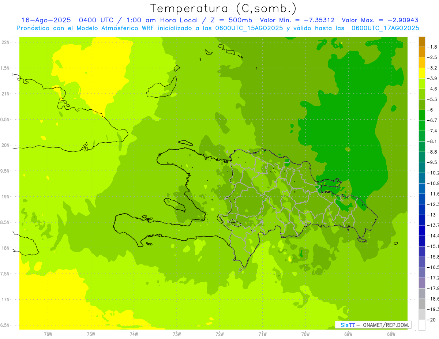Click the '22N' latitude axis label
Screen dimensions: 439x339
5,42
